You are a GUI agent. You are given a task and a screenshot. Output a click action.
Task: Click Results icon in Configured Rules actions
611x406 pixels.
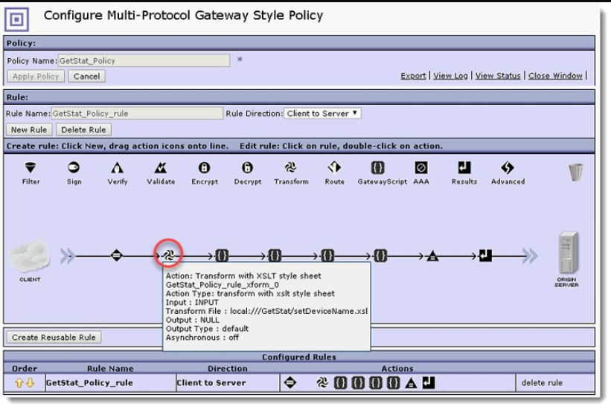pos(429,383)
